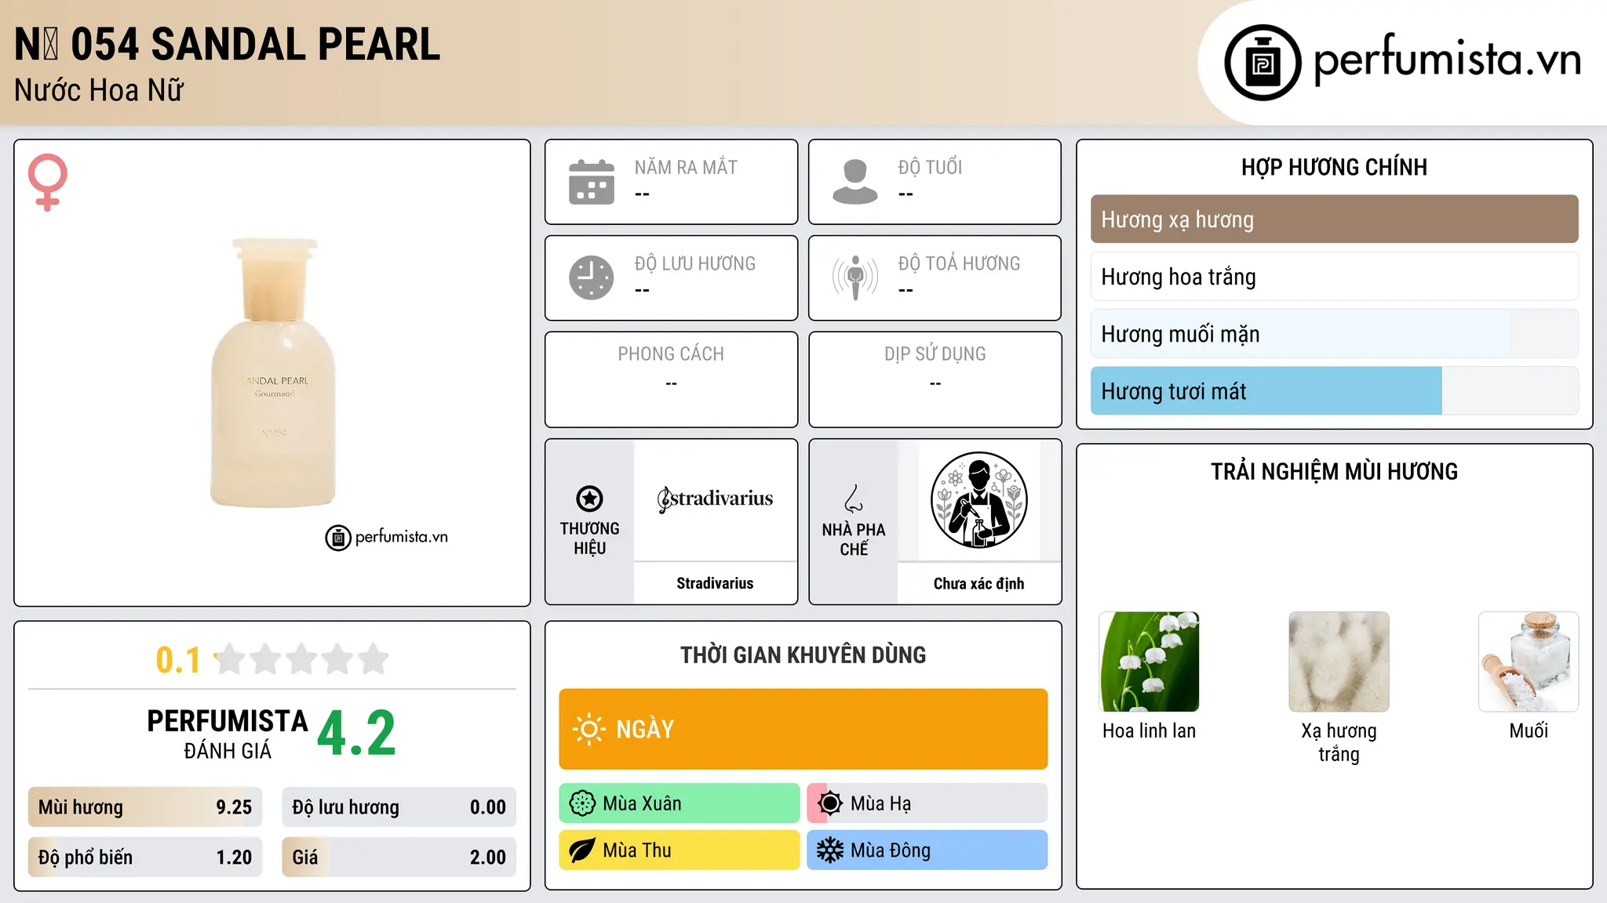Click the Stradivarius brand name label
The width and height of the screenshot is (1607, 903).
point(715,583)
